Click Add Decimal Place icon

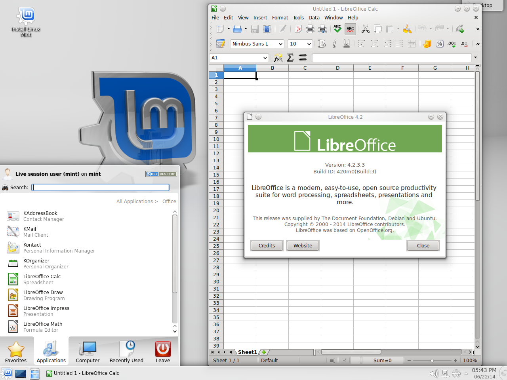(x=452, y=44)
